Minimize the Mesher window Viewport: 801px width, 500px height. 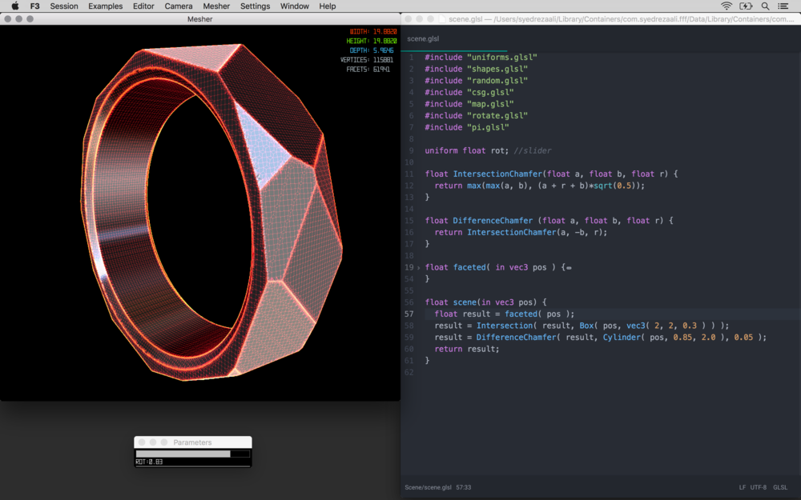click(19, 18)
